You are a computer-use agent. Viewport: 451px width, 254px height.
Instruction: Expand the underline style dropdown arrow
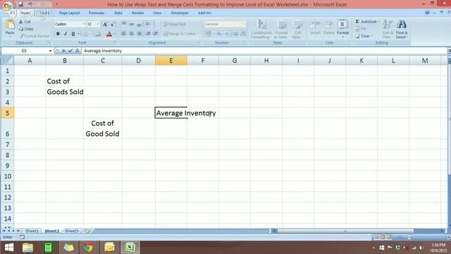pyautogui.click(x=78, y=34)
